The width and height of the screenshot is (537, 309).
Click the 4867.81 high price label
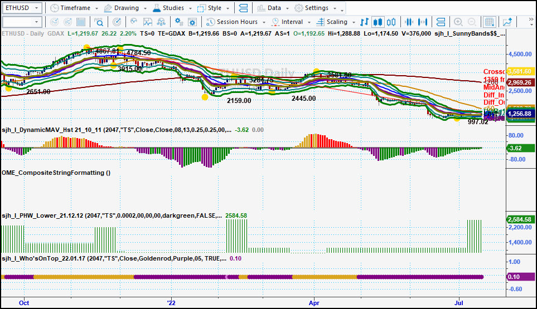(x=107, y=51)
